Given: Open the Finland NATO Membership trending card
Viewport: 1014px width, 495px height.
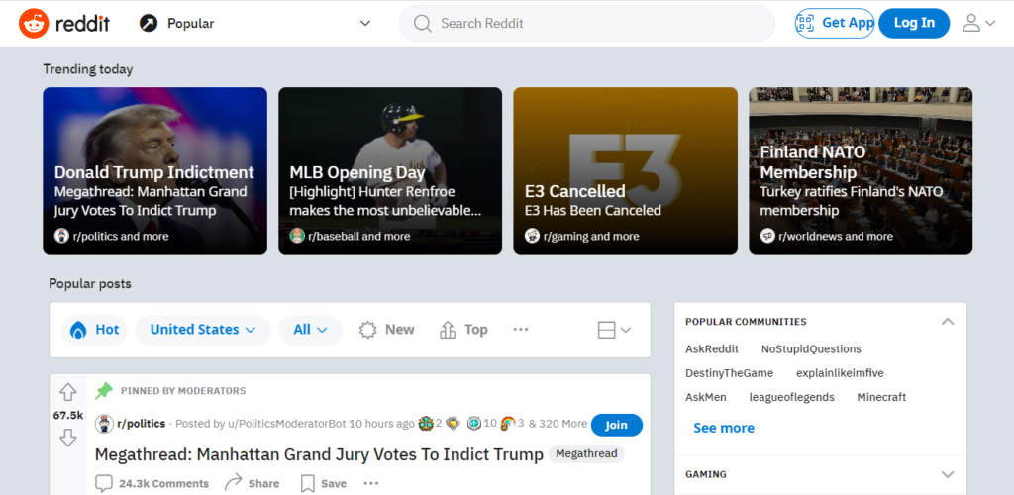Looking at the screenshot, I should 861,171.
